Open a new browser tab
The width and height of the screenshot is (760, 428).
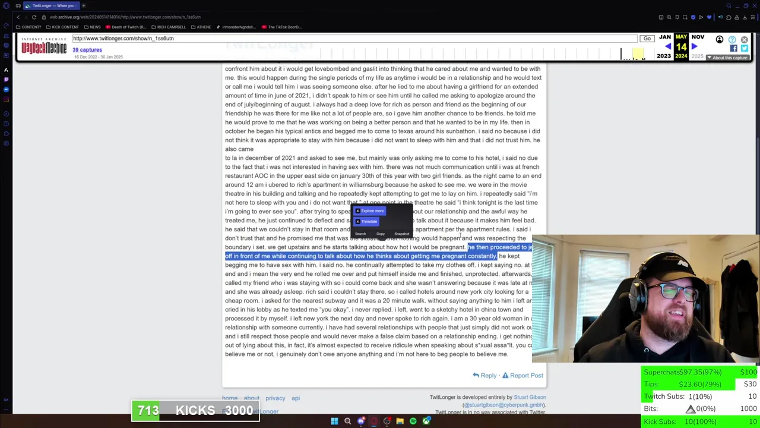[x=83, y=5]
